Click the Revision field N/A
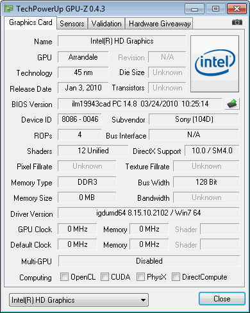Viewport: 250px width, 313px height. [x=167, y=57]
